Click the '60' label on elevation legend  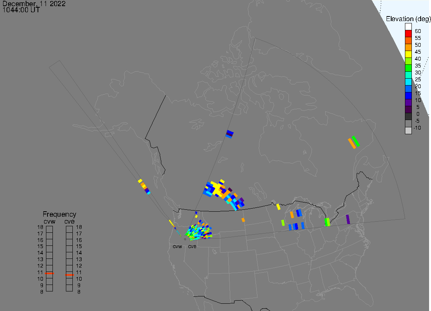pos(418,31)
